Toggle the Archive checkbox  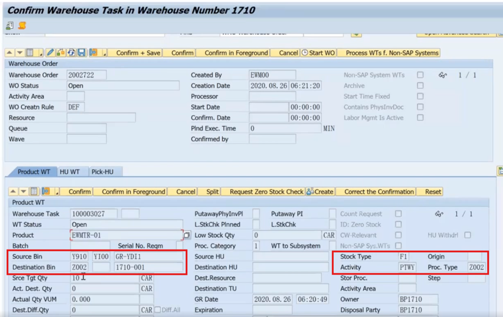[420, 86]
